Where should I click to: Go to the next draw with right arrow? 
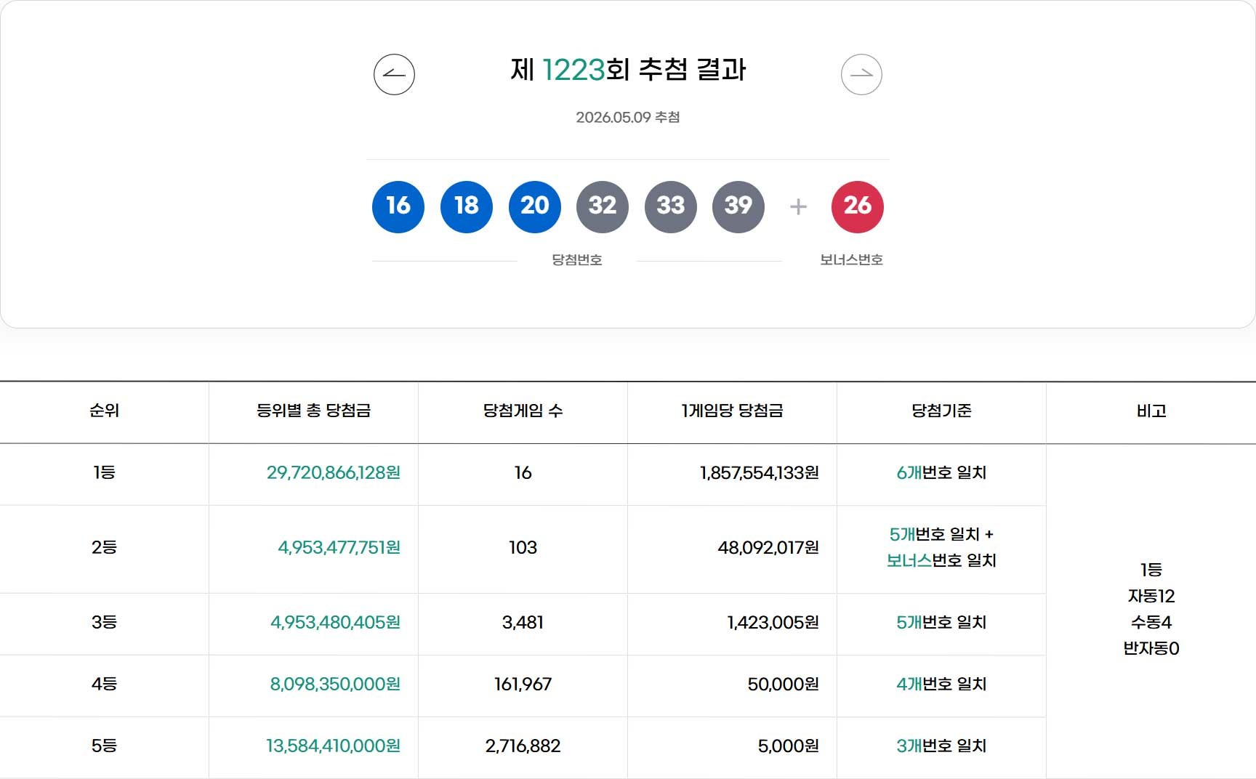pos(861,74)
